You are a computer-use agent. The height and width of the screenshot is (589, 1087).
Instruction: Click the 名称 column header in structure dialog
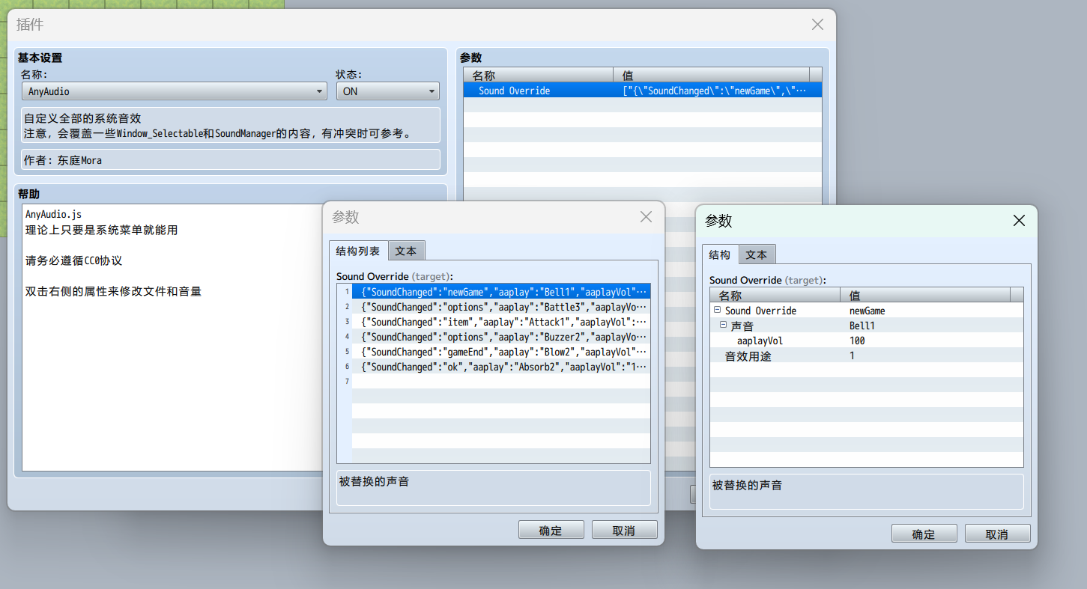pyautogui.click(x=775, y=295)
